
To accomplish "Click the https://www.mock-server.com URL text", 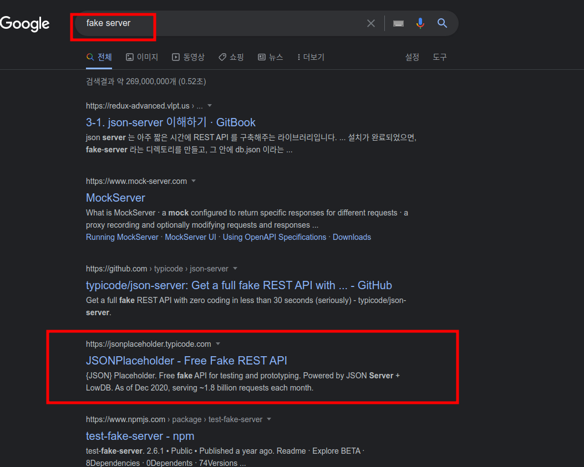I will tap(136, 181).
